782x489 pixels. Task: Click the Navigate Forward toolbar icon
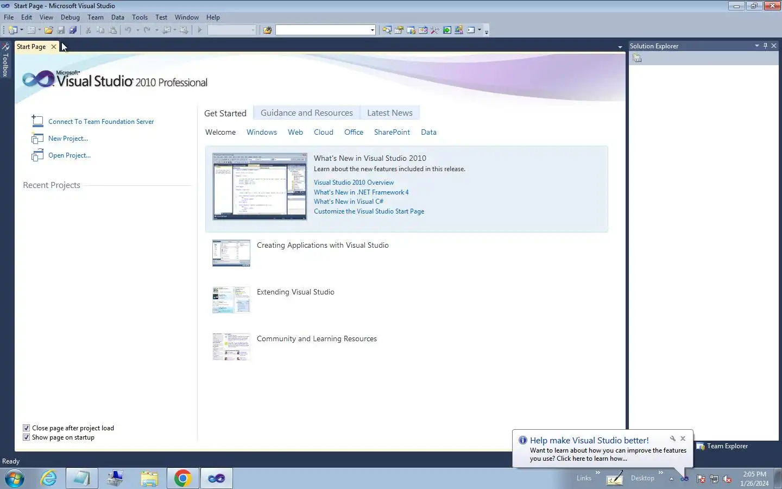(x=184, y=30)
